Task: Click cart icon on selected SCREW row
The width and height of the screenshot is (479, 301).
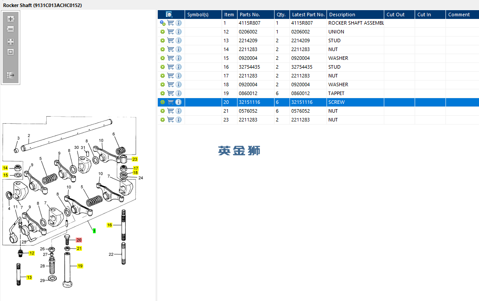Action: 171,102
